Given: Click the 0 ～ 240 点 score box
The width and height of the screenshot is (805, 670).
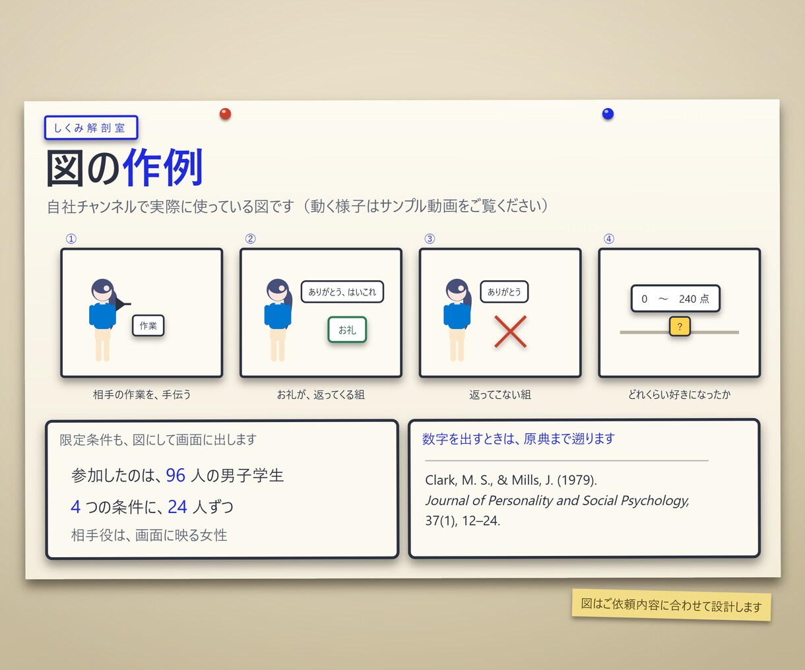Looking at the screenshot, I should (676, 298).
